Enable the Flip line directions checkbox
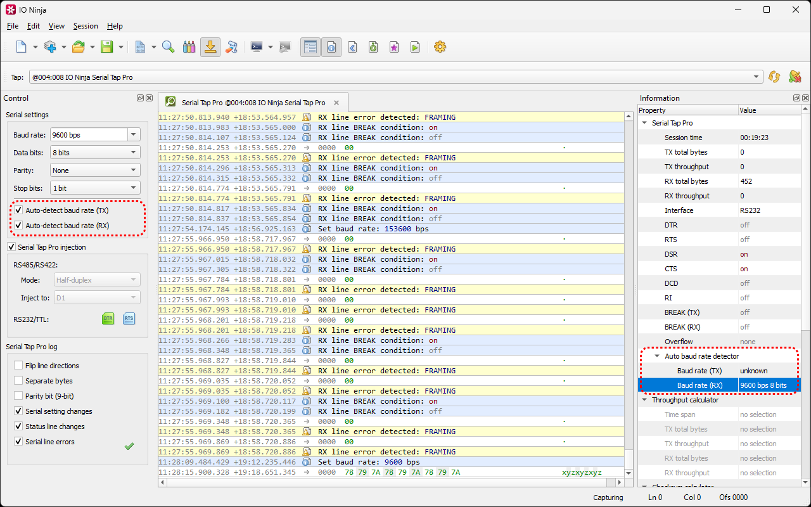Screen dimensions: 811x507 [x=19, y=366]
